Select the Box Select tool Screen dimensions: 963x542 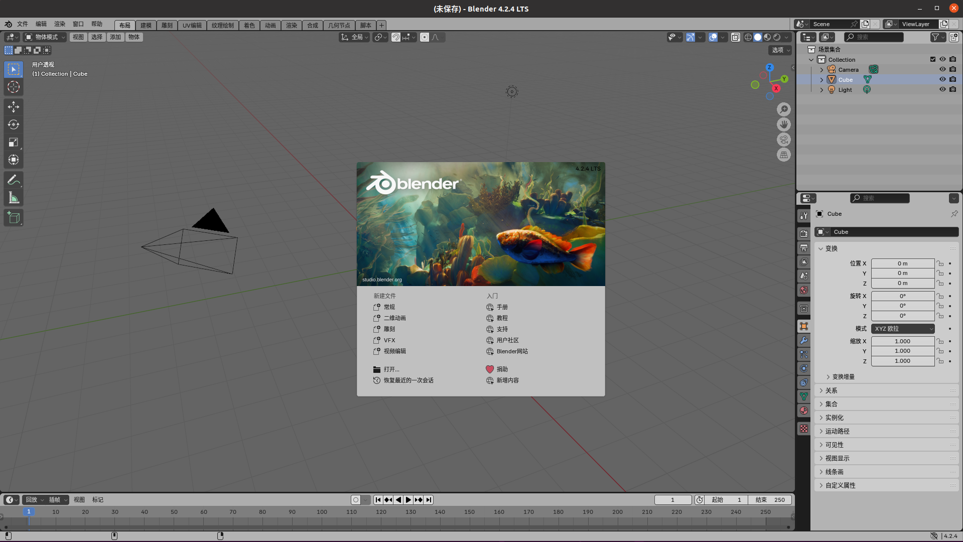pos(14,69)
